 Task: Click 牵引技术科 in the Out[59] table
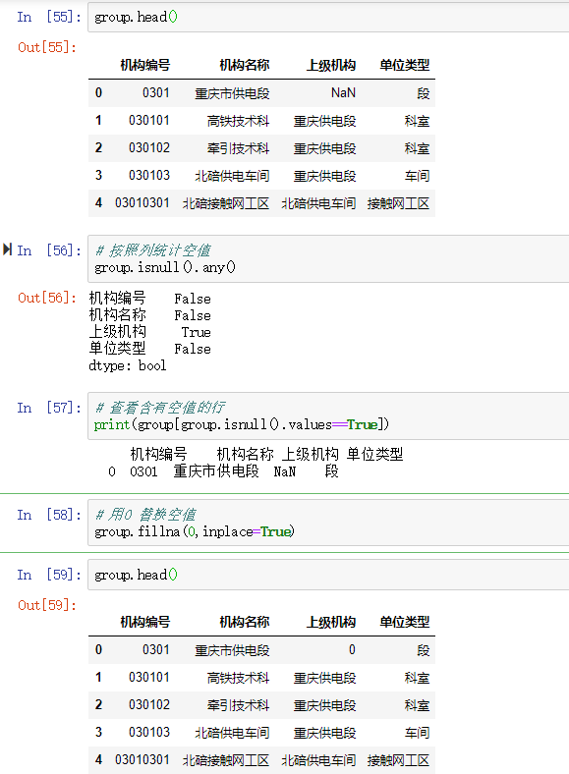point(238,705)
